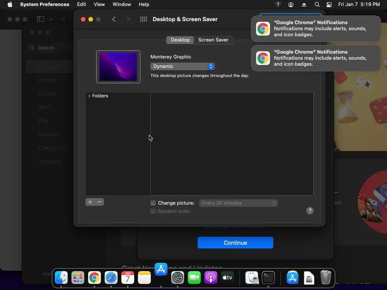Open the Dynamic appearance dropdown
The image size is (387, 290).
pos(183,66)
